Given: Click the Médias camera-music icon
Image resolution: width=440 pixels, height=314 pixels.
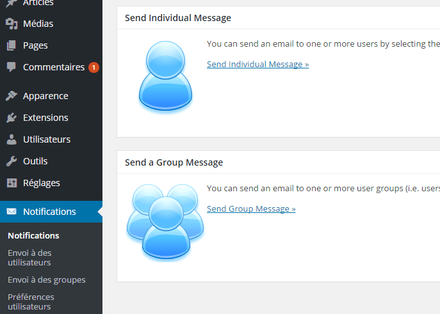Looking at the screenshot, I should pos(12,24).
